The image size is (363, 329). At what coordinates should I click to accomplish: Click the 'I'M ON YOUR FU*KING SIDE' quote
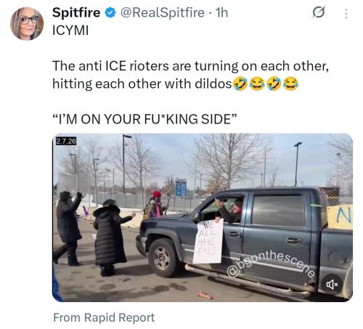(144, 119)
